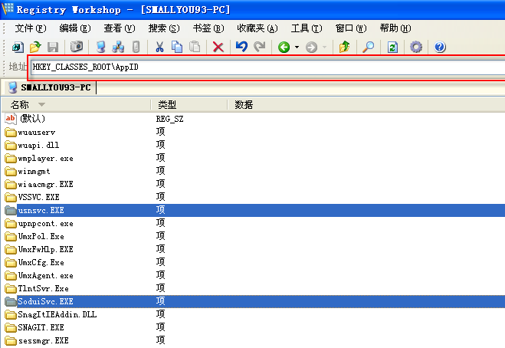Select the SnagItIEAddin.DLL key

(x=57, y=314)
